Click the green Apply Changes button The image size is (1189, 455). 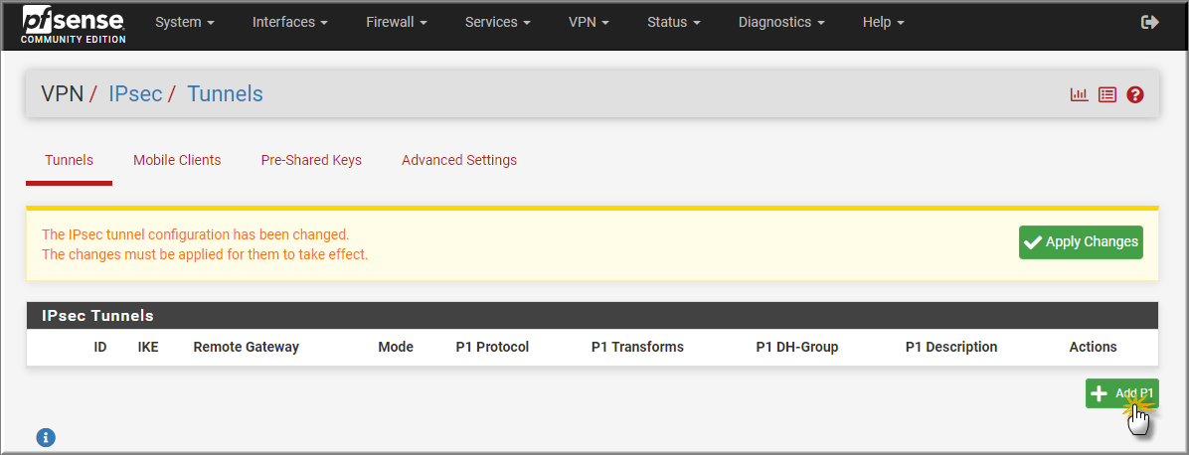tap(1081, 242)
